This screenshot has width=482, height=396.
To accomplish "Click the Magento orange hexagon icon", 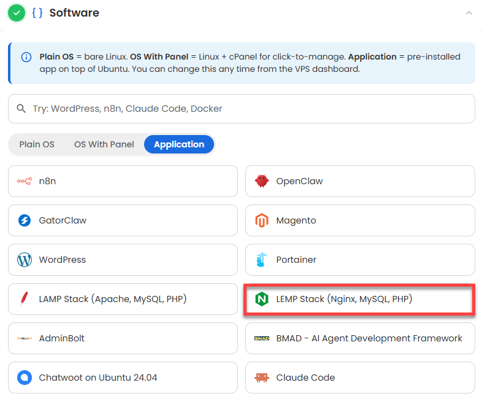I will point(262,220).
